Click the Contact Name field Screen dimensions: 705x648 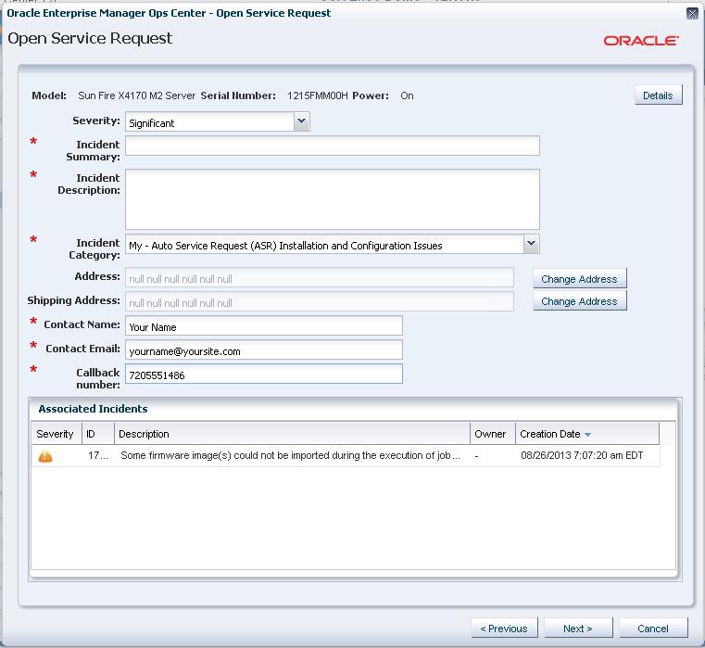tap(264, 325)
